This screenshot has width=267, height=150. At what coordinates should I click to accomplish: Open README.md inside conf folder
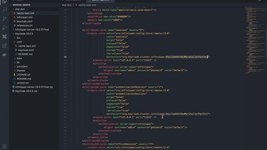25,54
